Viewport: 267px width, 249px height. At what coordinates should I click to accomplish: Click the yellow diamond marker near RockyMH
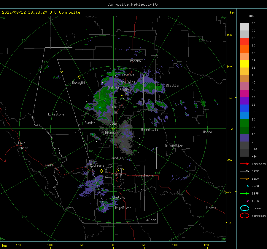79,77
